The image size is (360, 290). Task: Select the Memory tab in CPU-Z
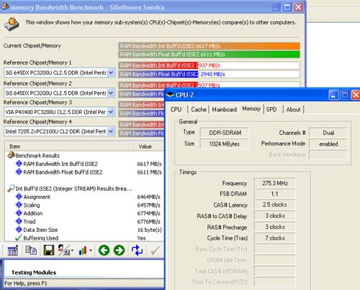coord(251,109)
